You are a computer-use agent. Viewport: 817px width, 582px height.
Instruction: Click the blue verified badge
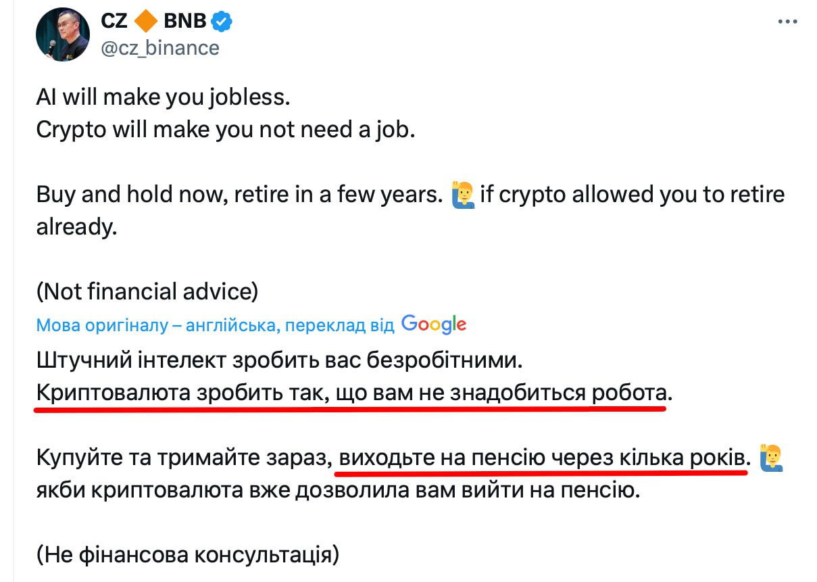[222, 22]
